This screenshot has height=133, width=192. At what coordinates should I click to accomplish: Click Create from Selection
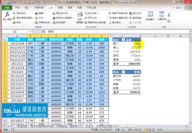point(95,23)
